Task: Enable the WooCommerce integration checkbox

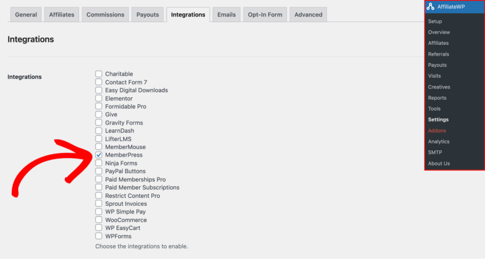Action: (99, 220)
